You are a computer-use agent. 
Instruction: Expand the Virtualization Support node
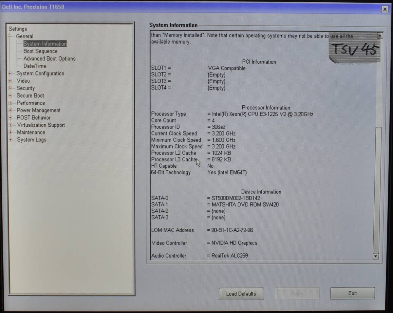[x=10, y=125]
